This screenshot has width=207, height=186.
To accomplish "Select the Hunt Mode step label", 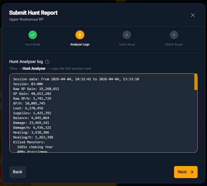I will tap(33, 45).
